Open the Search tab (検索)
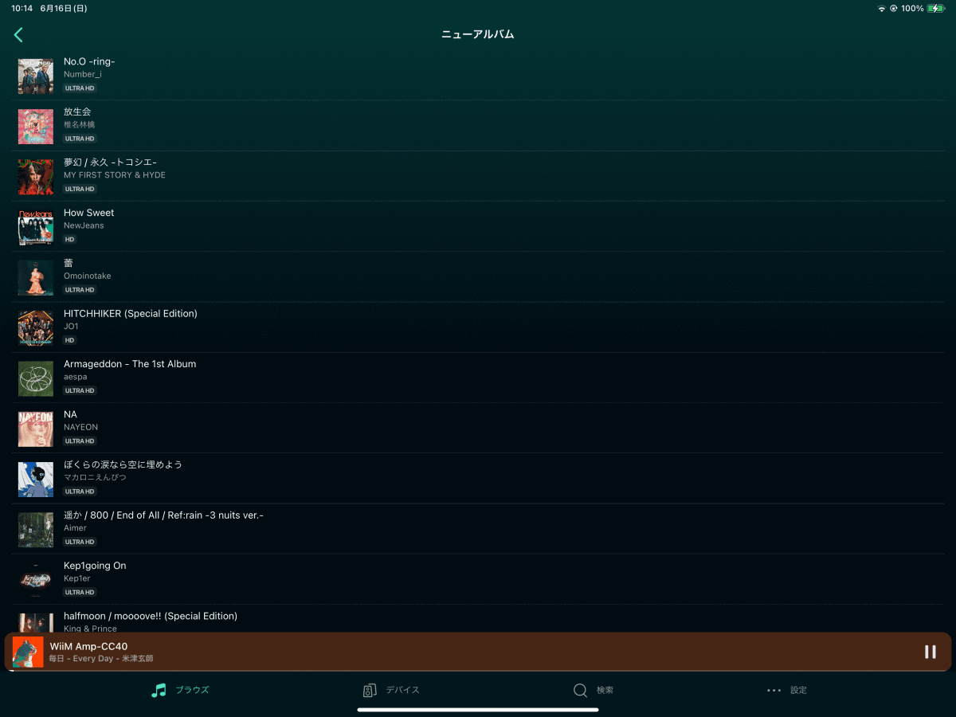 tap(594, 690)
